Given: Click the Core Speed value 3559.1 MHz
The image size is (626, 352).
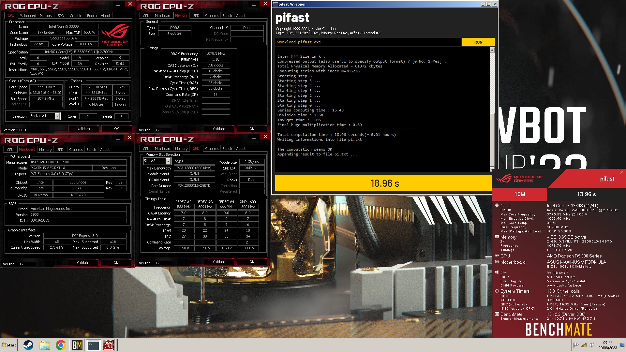Looking at the screenshot, I should tap(46, 87).
